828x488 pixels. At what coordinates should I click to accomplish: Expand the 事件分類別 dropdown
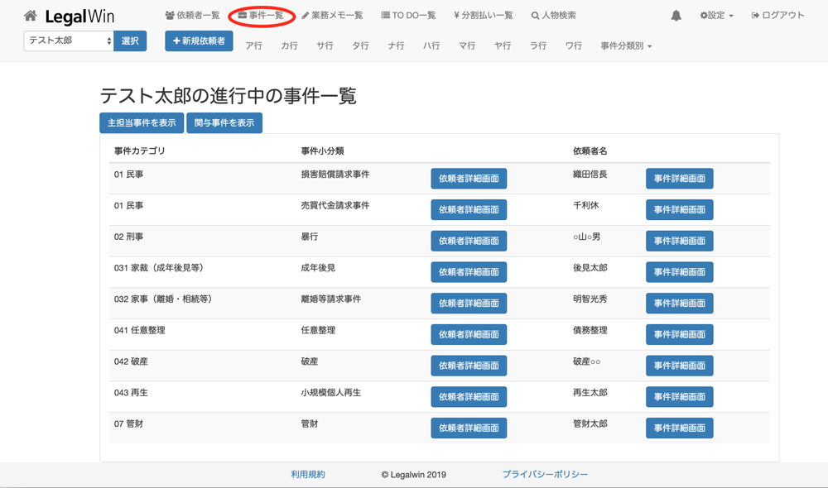[x=626, y=46]
